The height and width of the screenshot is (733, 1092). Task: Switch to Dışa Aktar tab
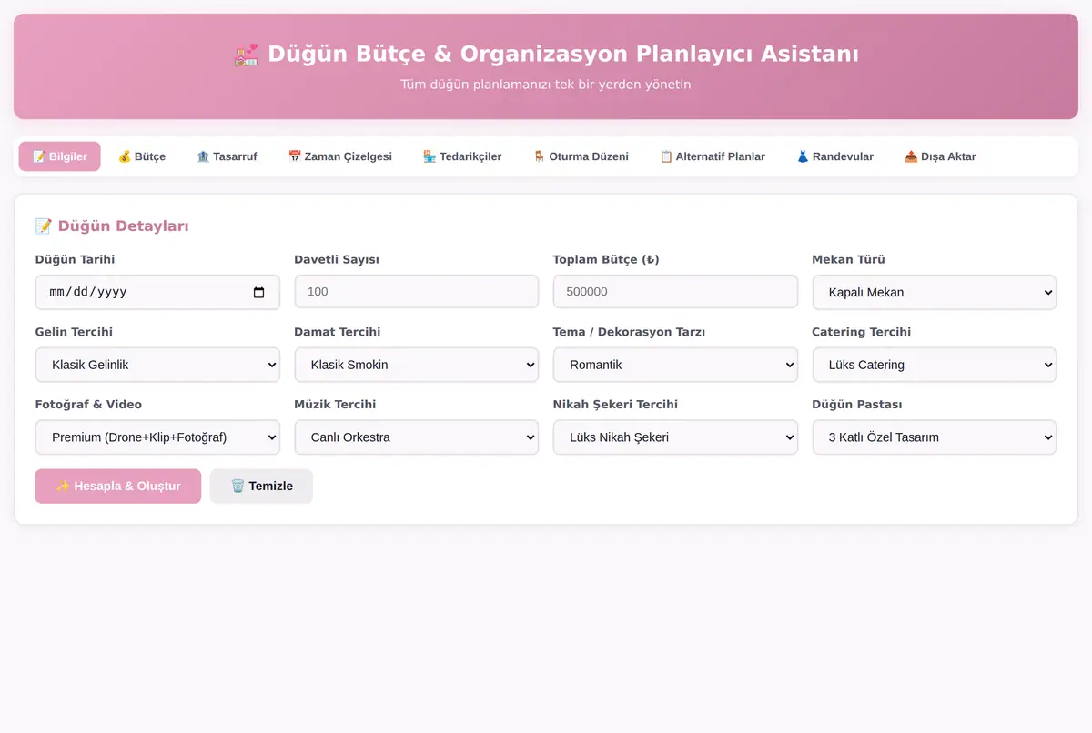pyautogui.click(x=940, y=156)
